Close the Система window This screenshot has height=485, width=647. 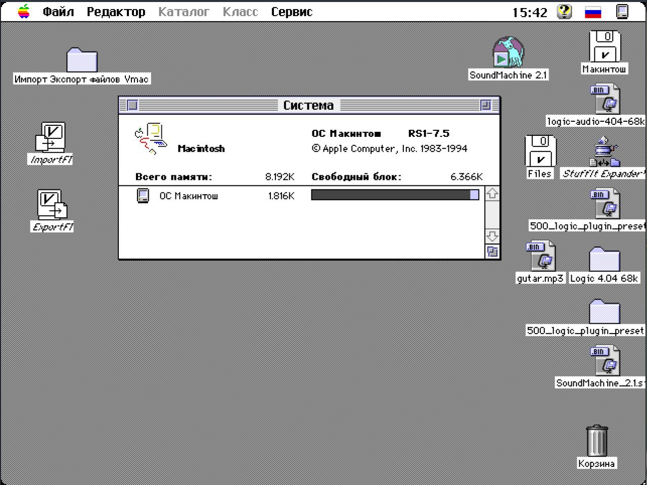132,105
